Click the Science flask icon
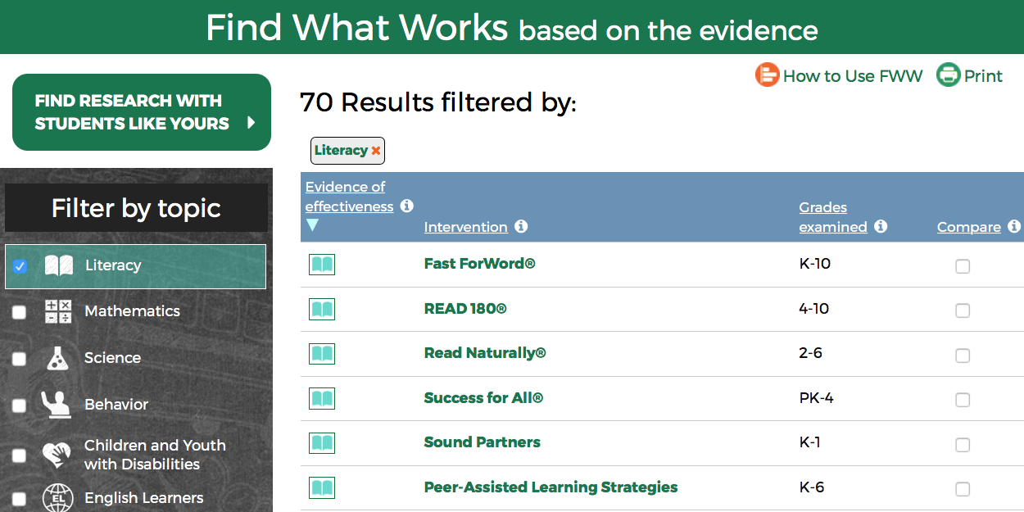The image size is (1024, 512). [57, 358]
